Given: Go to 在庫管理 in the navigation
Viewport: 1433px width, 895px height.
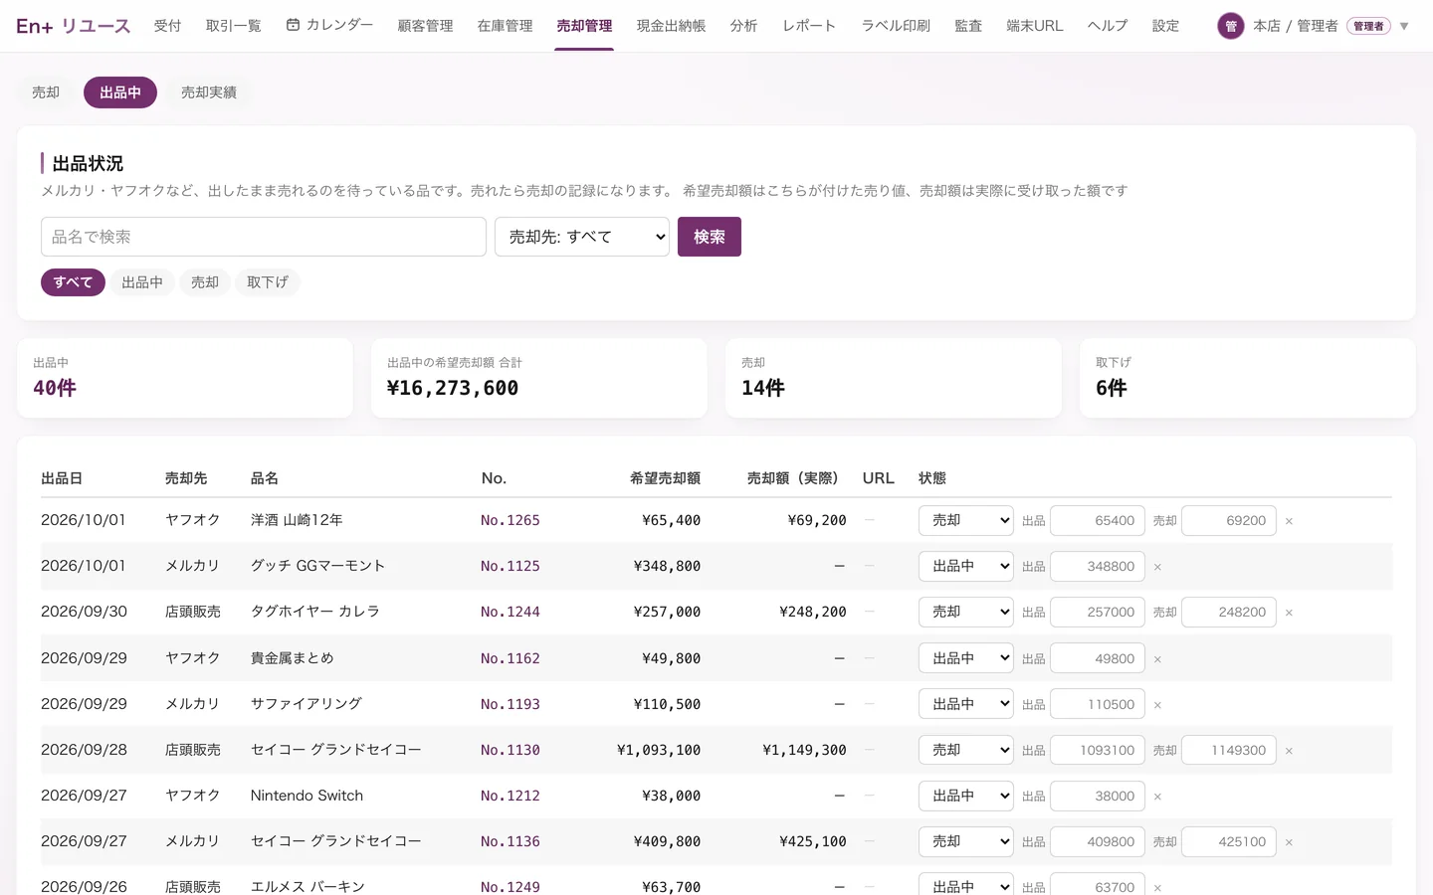Looking at the screenshot, I should coord(505,26).
